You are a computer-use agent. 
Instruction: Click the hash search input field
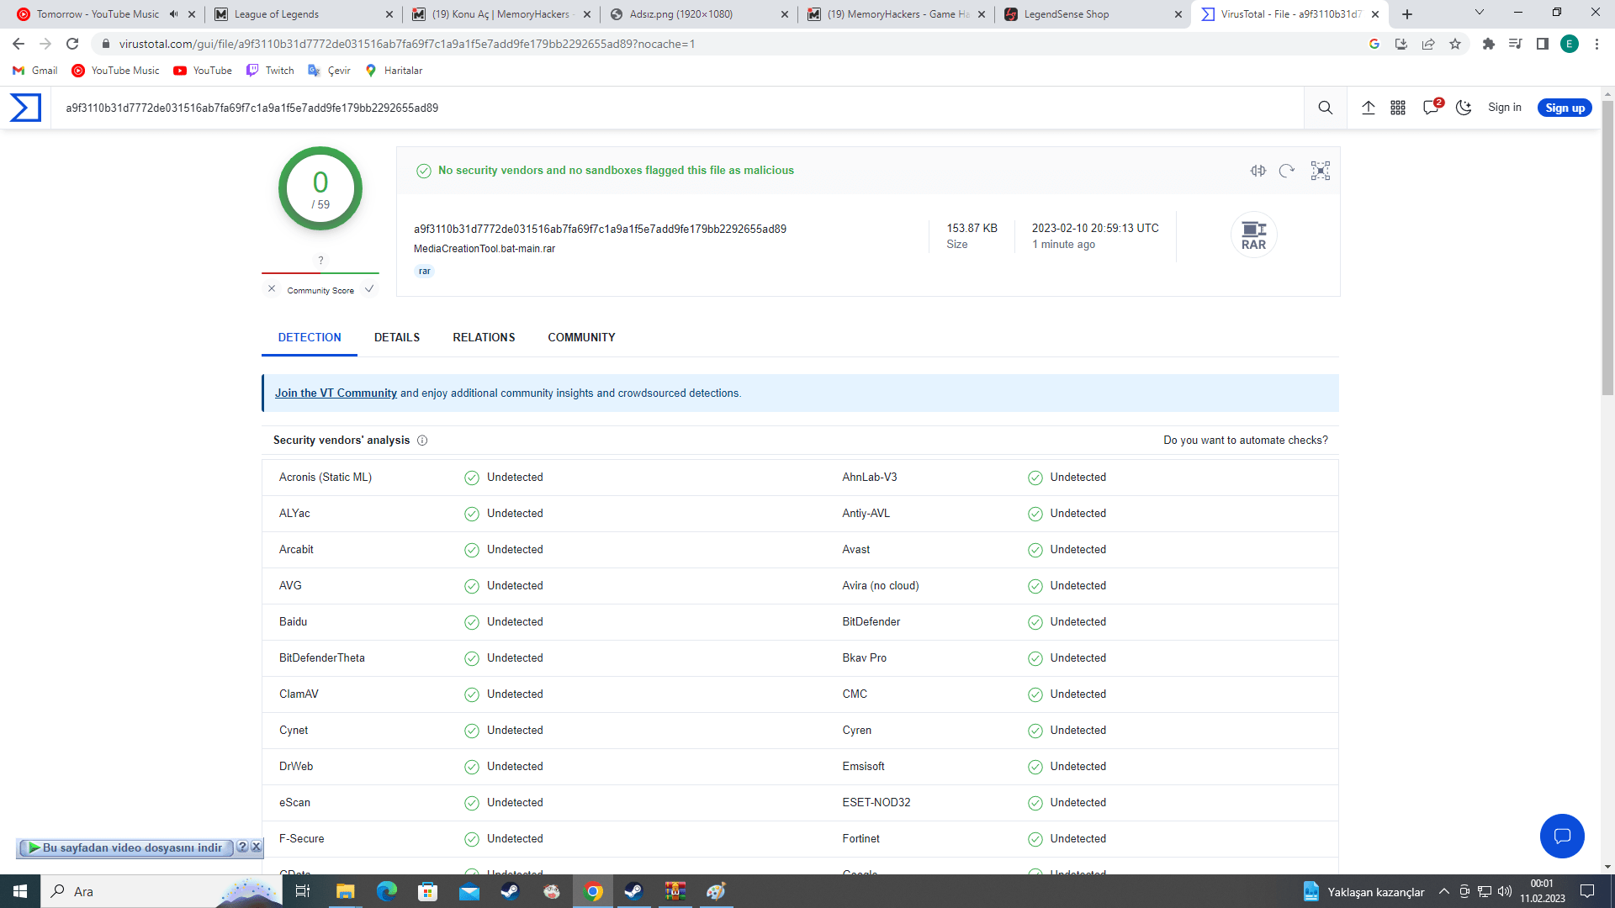(677, 108)
